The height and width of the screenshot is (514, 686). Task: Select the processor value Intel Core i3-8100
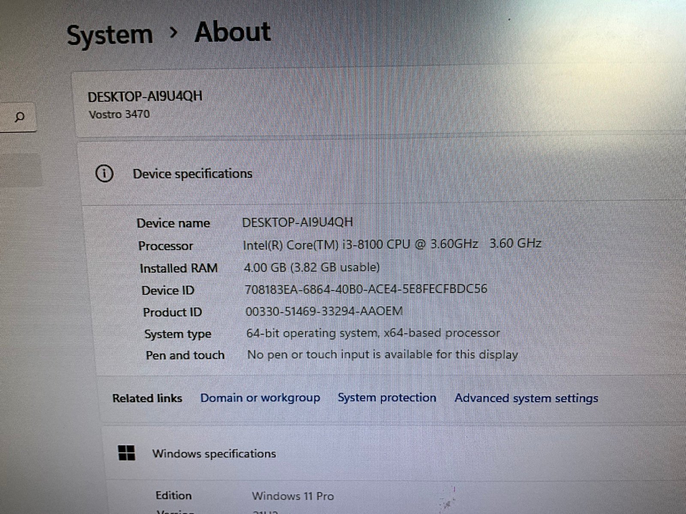392,244
